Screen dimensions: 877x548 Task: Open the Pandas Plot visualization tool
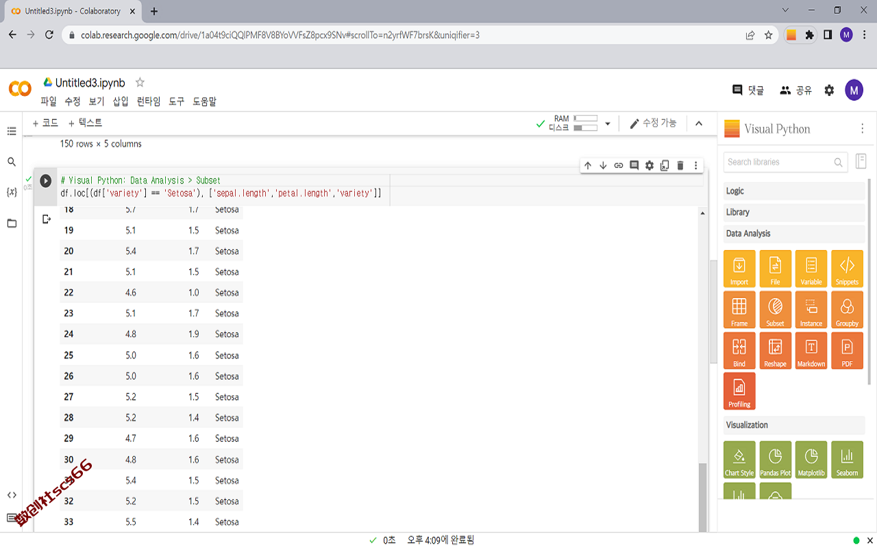coord(775,460)
